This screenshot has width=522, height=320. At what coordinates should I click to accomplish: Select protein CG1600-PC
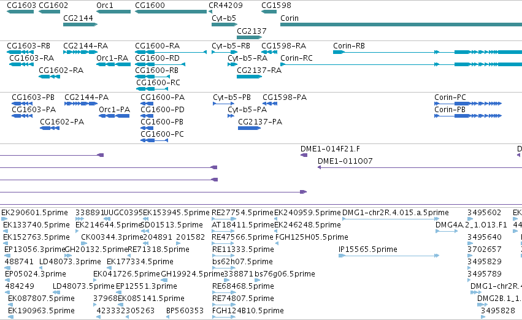click(x=154, y=140)
